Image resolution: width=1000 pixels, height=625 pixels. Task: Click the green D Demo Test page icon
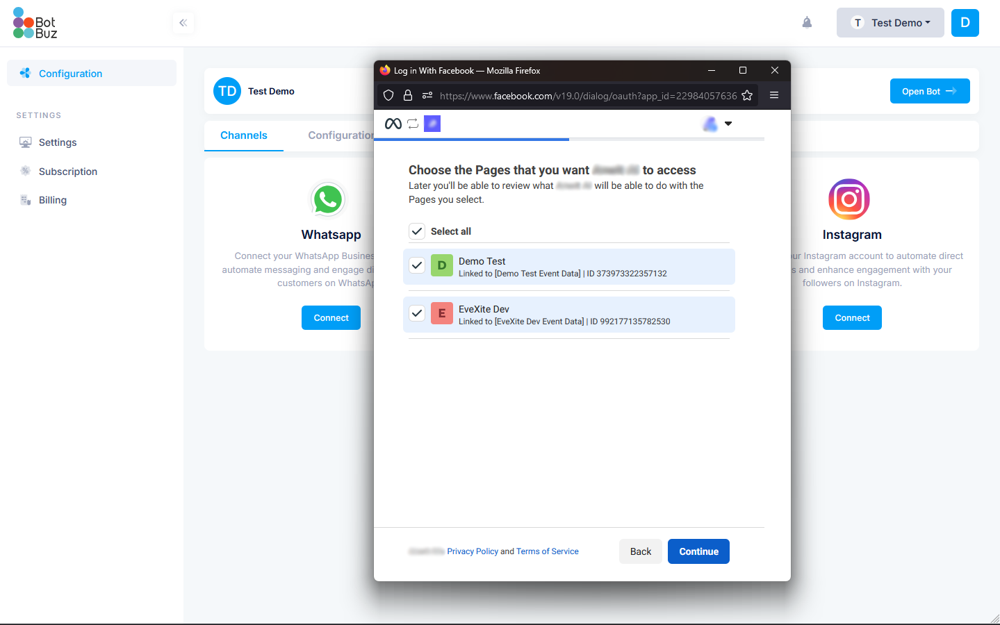(x=442, y=265)
